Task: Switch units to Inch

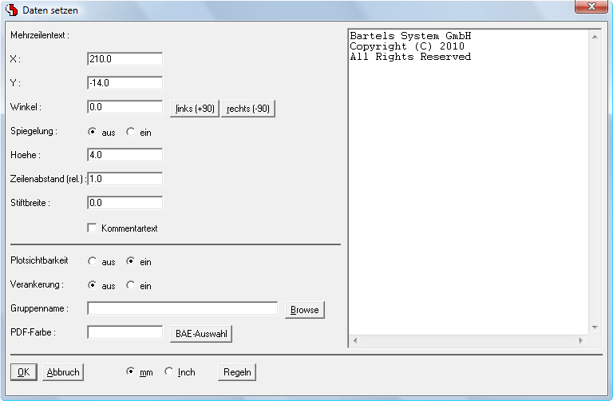Action: pyautogui.click(x=168, y=371)
